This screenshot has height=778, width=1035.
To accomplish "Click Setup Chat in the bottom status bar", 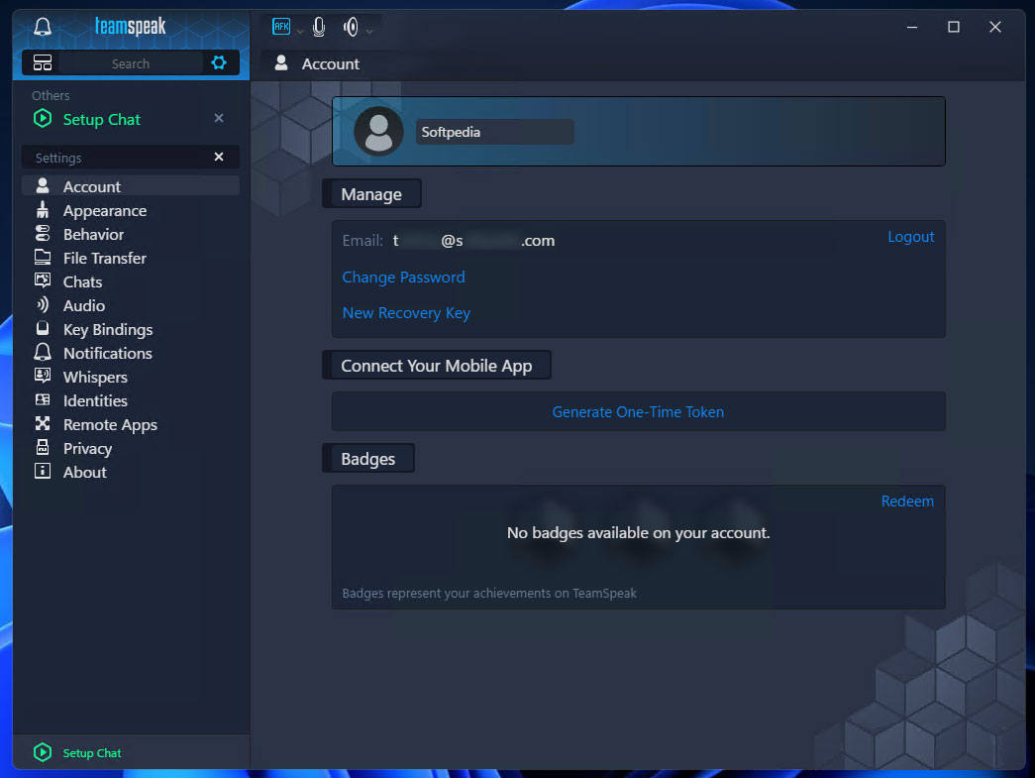I will pos(78,753).
